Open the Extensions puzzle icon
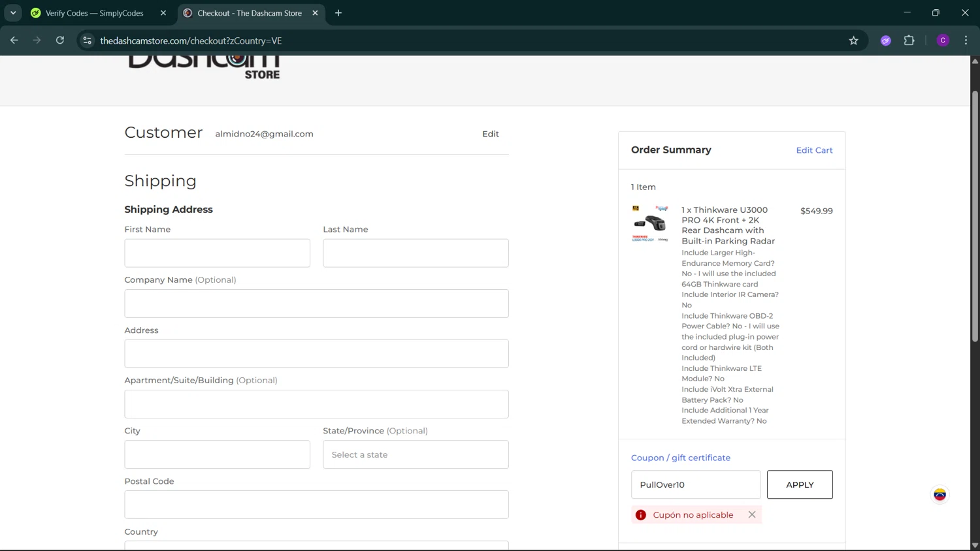This screenshot has width=980, height=551. pos(909,40)
